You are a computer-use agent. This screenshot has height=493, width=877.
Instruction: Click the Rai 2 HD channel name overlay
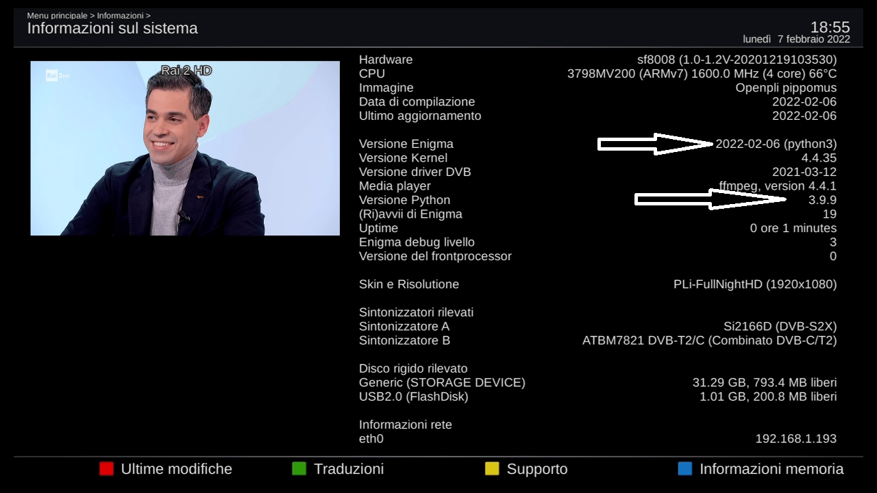pos(186,71)
